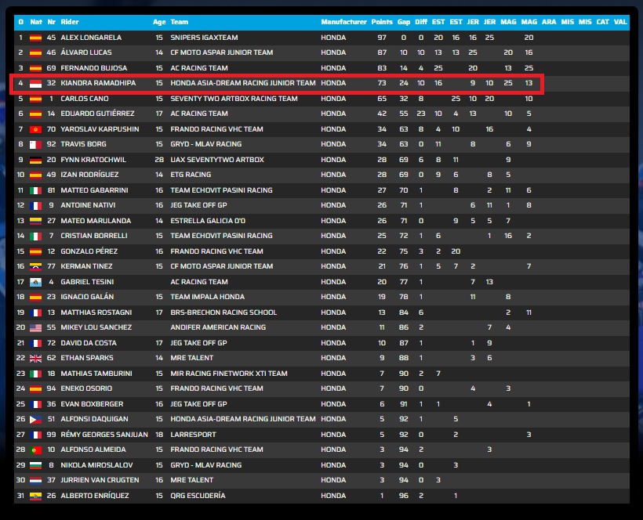Click the Spanish flag beside Alex Longarela
This screenshot has height=520, width=643.
(35, 38)
